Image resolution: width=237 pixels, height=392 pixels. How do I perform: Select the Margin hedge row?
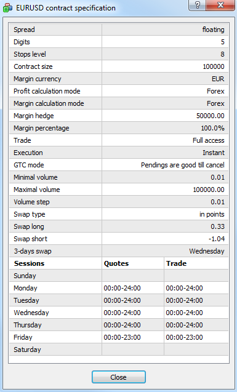119,116
